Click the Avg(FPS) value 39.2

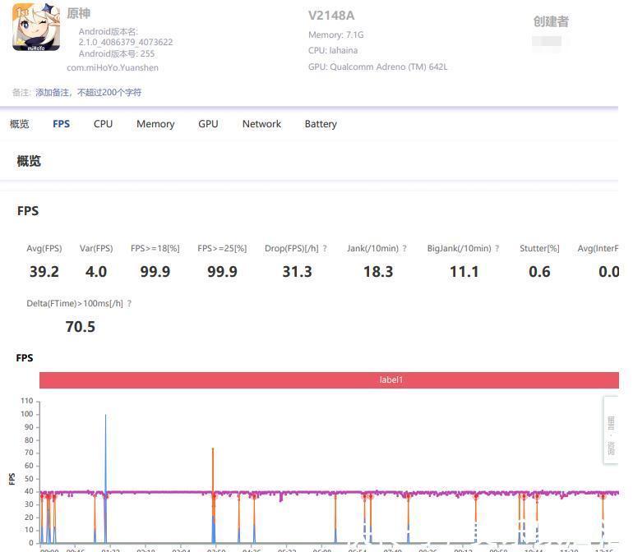[x=44, y=272]
